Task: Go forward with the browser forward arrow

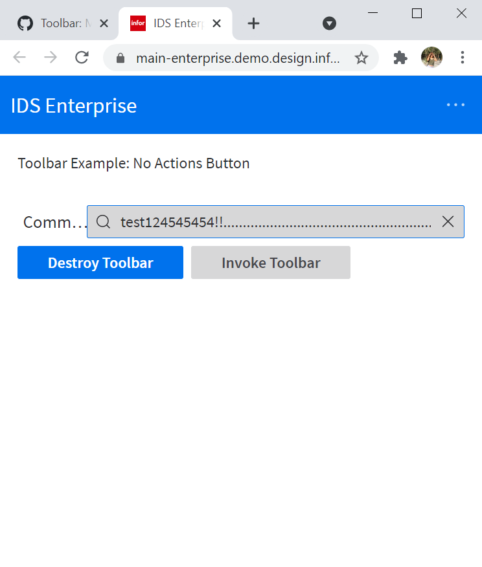Action: click(51, 58)
